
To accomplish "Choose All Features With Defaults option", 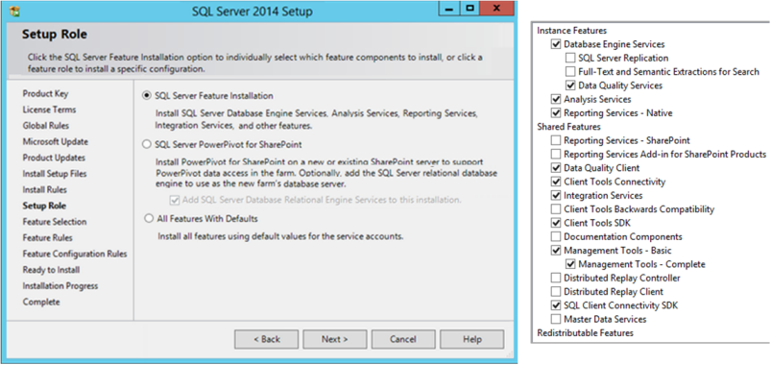I will click(149, 218).
